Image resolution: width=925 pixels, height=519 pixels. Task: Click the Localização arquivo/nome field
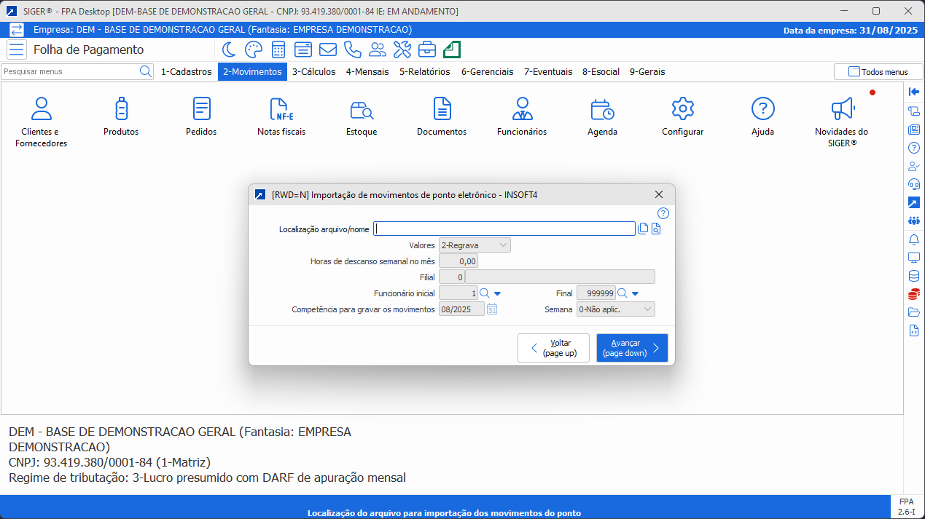(504, 229)
